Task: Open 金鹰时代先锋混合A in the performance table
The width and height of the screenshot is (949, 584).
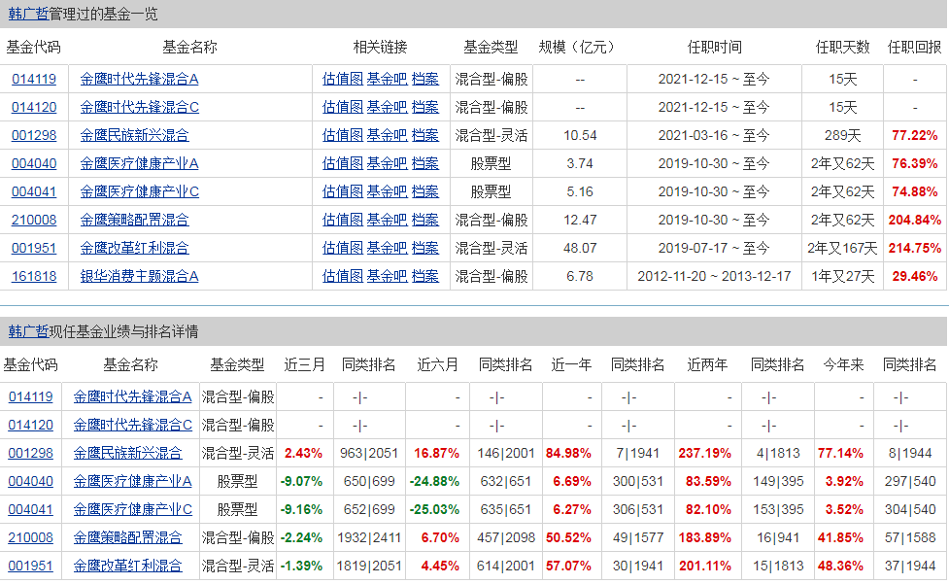Action: (x=132, y=396)
